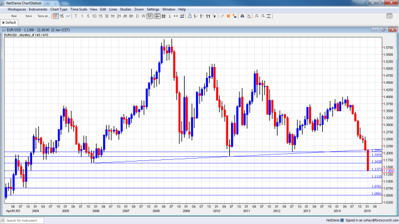Click the gray parallel lines icon
Screen dimensions: 399x224
(x=222, y=16)
